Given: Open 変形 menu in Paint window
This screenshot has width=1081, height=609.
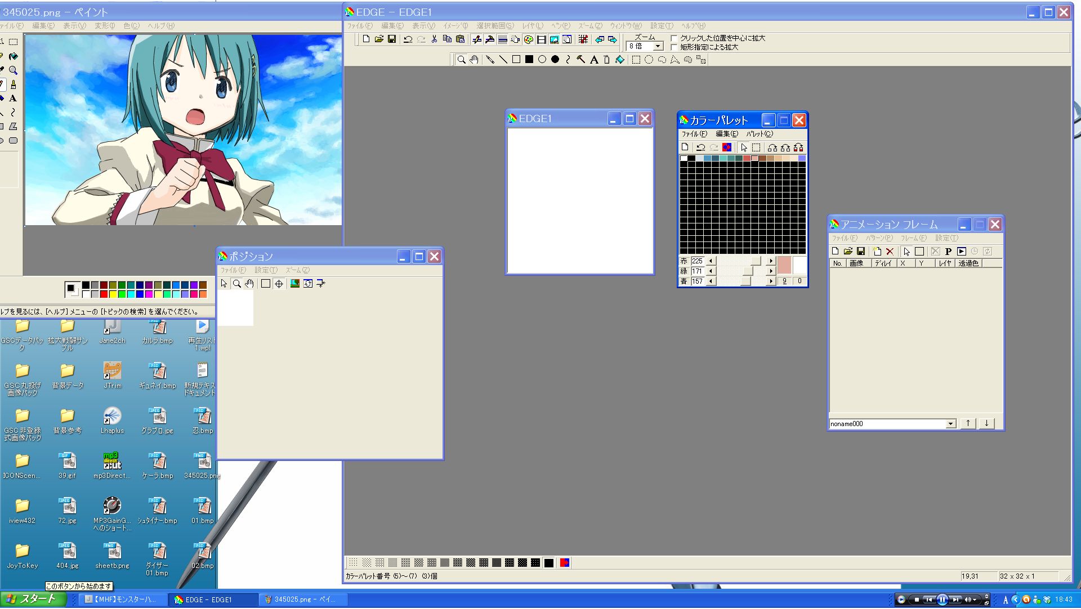Looking at the screenshot, I should pos(104,25).
